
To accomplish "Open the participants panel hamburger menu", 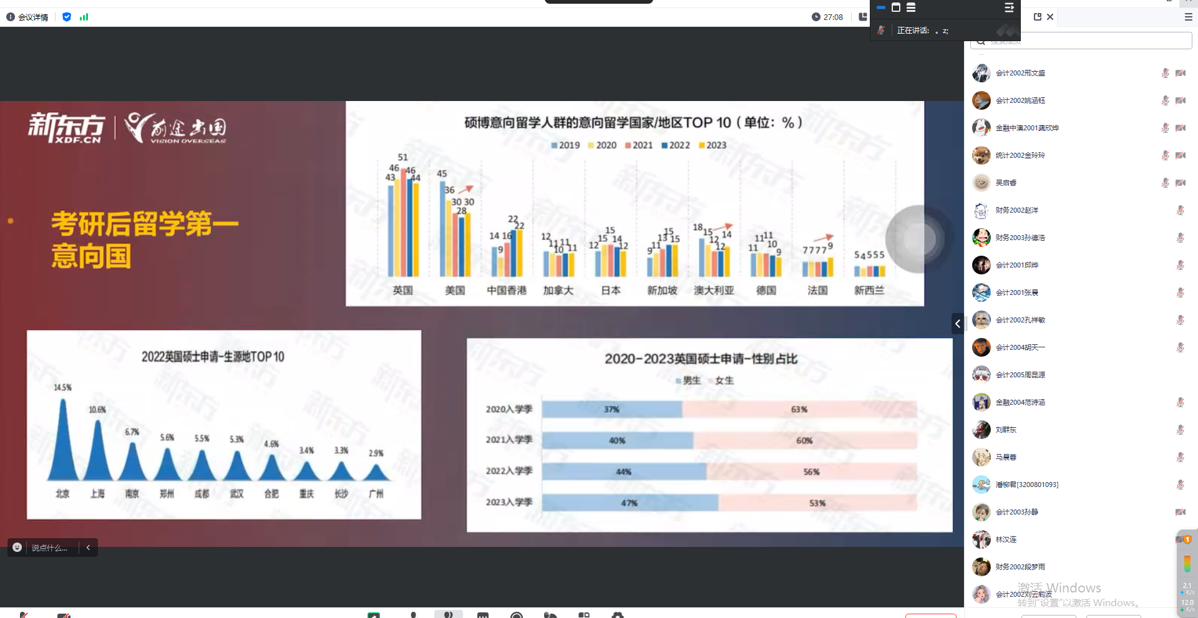I will (x=1188, y=17).
